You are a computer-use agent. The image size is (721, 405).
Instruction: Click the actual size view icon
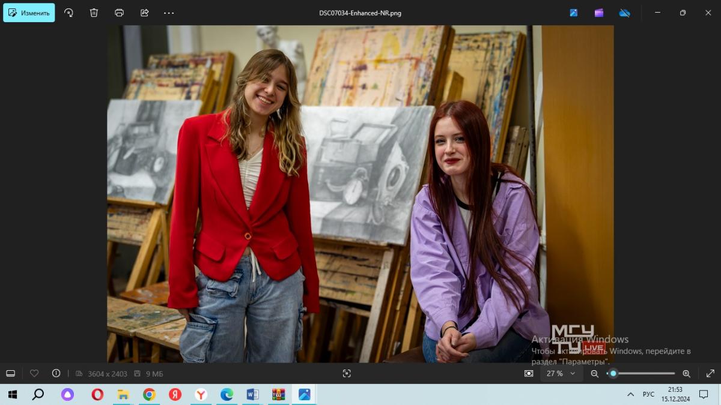(x=529, y=373)
